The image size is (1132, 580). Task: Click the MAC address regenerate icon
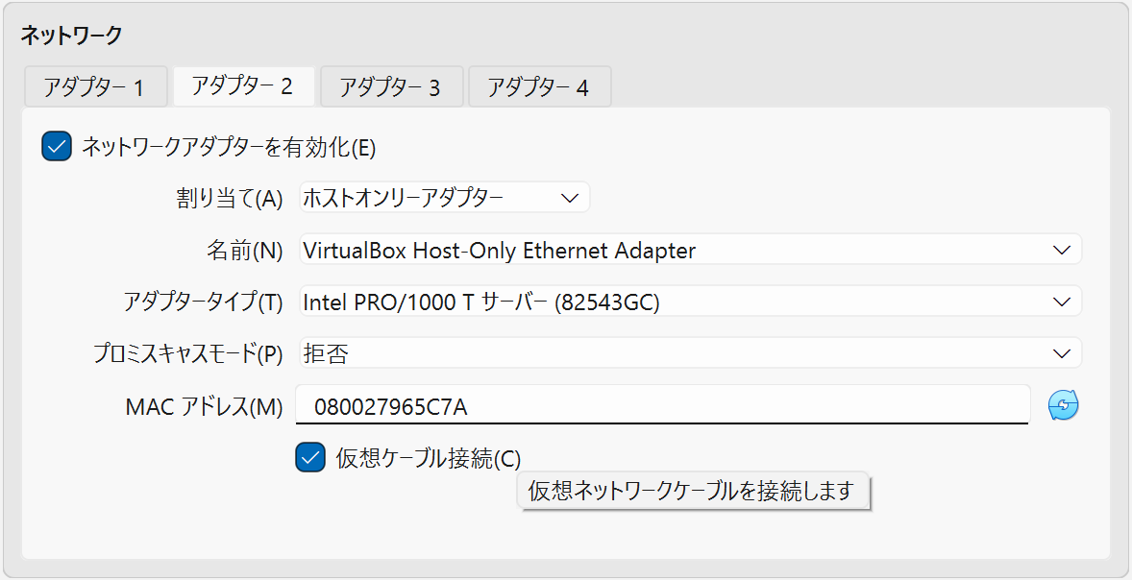(1063, 406)
